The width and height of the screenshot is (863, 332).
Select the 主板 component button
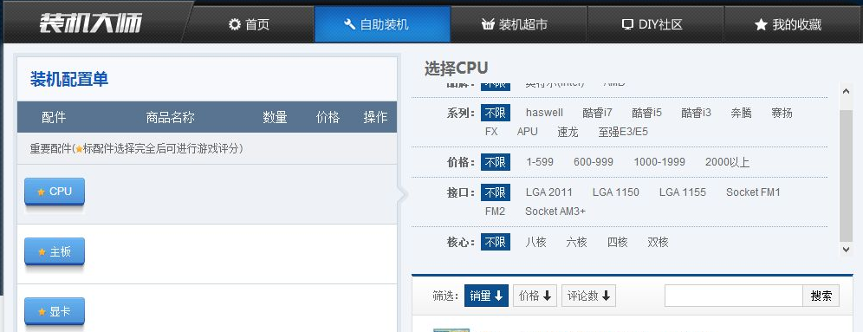(55, 251)
